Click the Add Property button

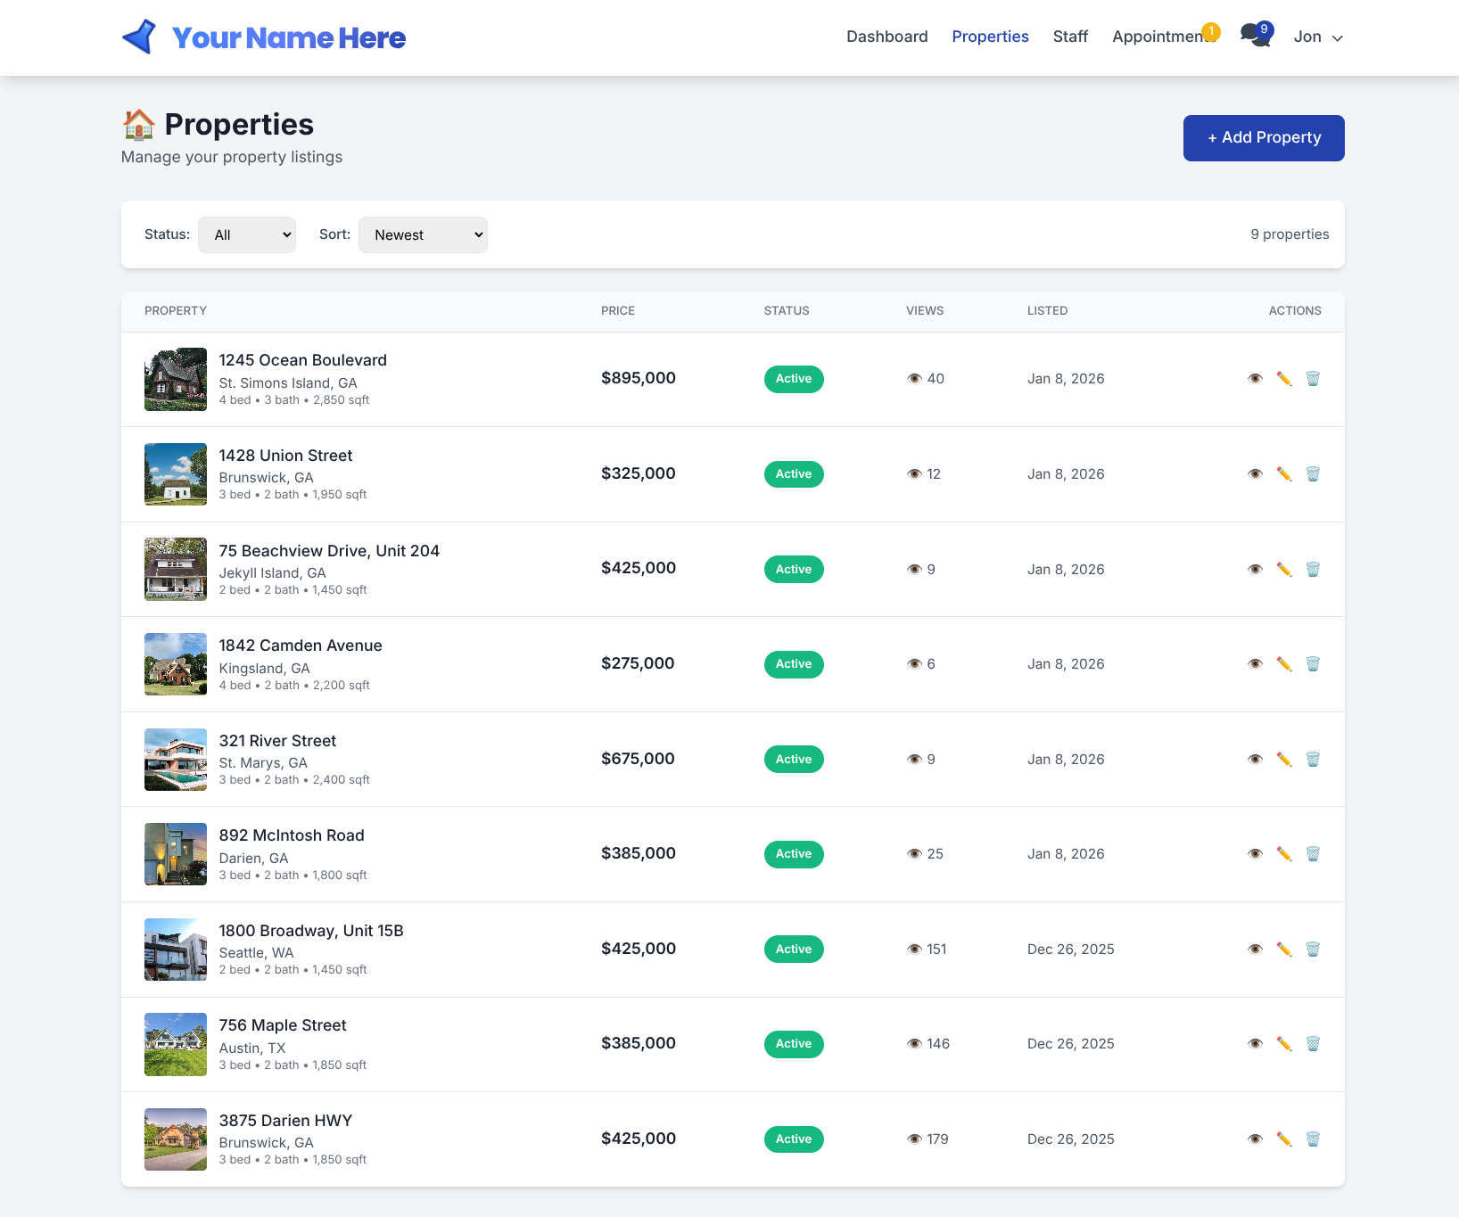click(x=1263, y=137)
